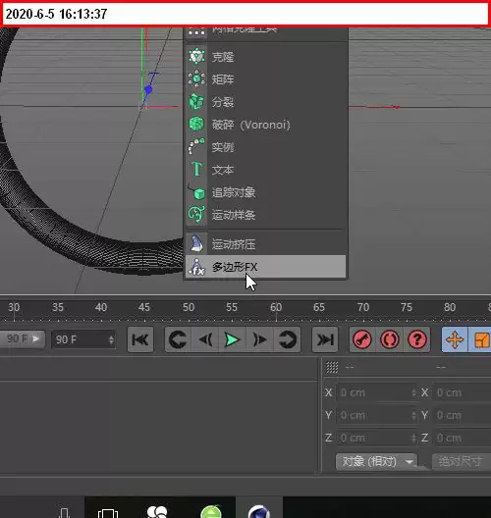Select highlighted 多边形FX menu entry
Image resolution: width=491 pixels, height=518 pixels.
(265, 267)
